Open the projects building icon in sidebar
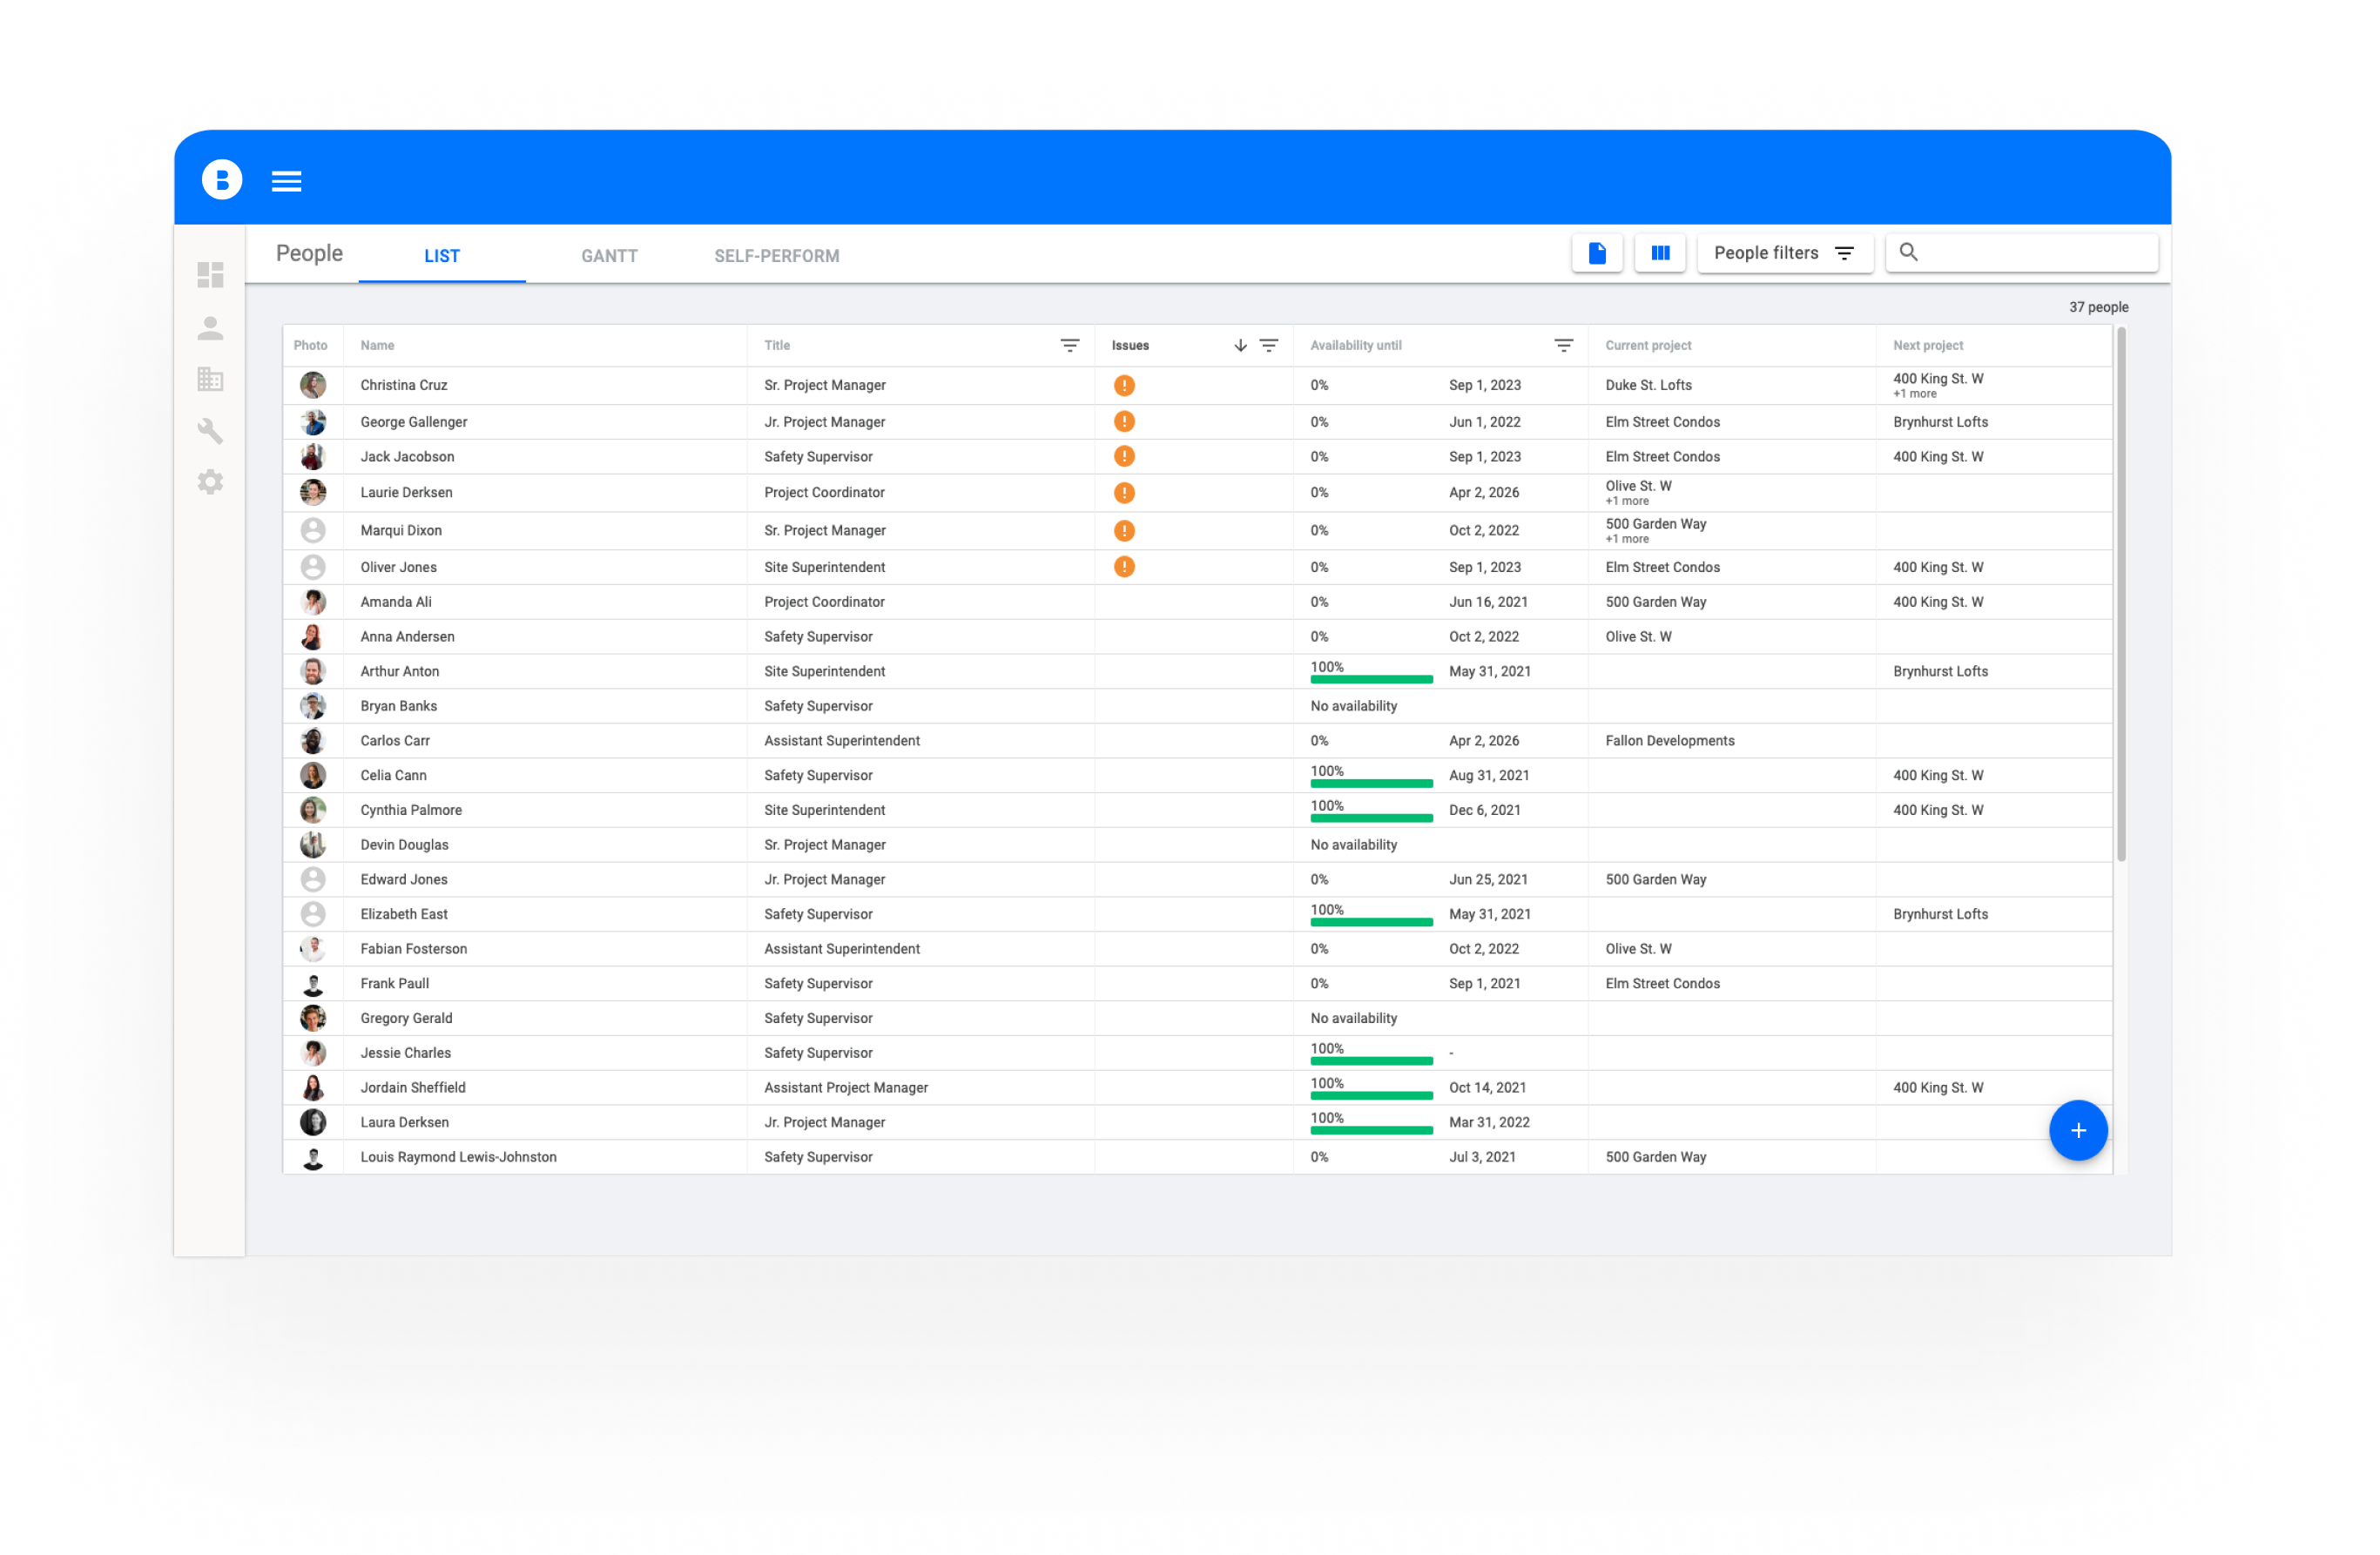The image size is (2380, 1555). coord(210,379)
